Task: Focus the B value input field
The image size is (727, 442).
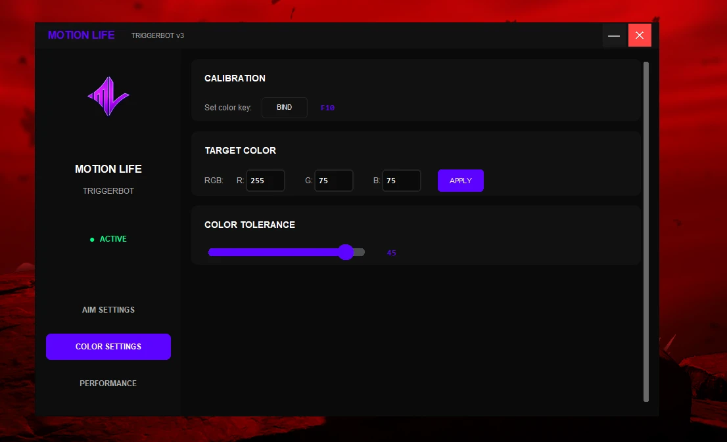Action: pyautogui.click(x=402, y=181)
